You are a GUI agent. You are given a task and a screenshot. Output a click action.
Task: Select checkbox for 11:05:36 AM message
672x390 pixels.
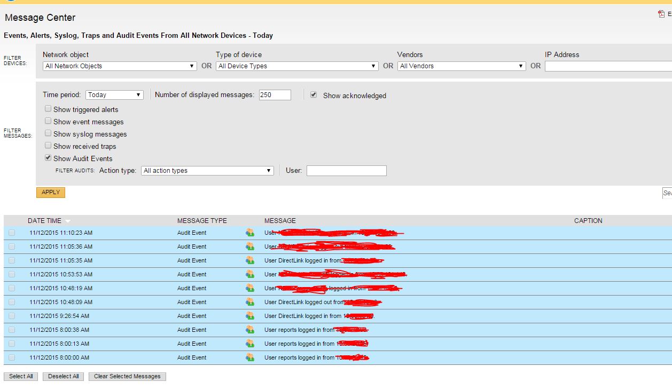click(x=12, y=246)
